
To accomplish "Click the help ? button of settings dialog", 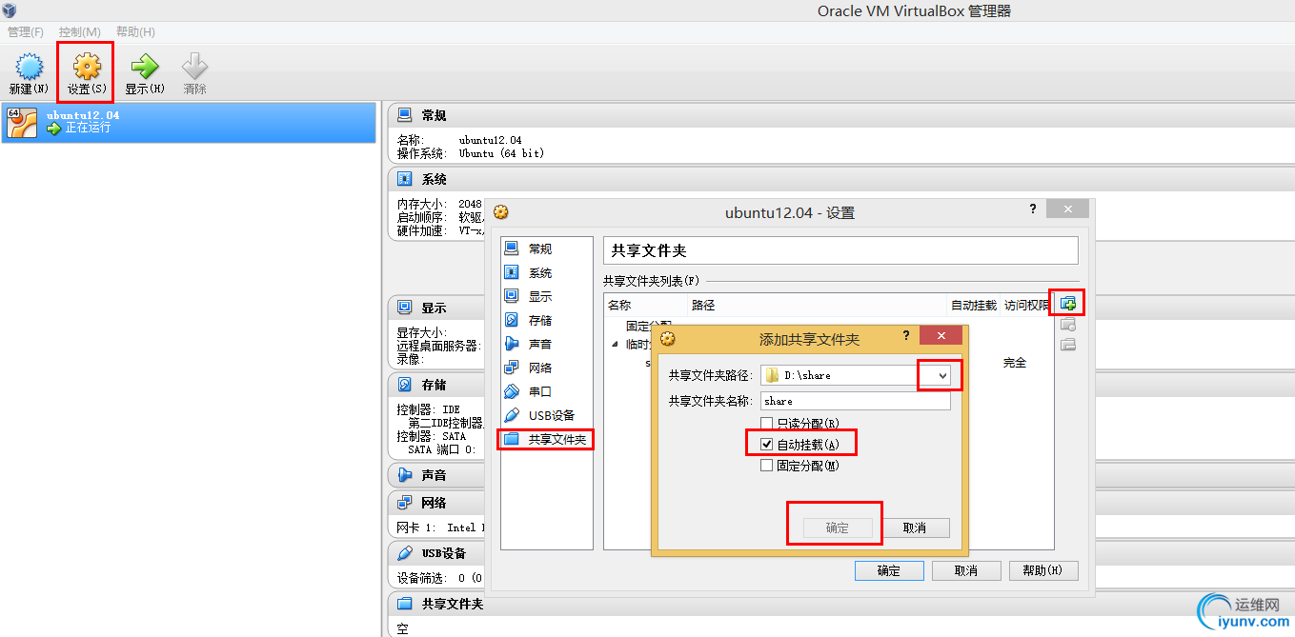I will 1033,209.
